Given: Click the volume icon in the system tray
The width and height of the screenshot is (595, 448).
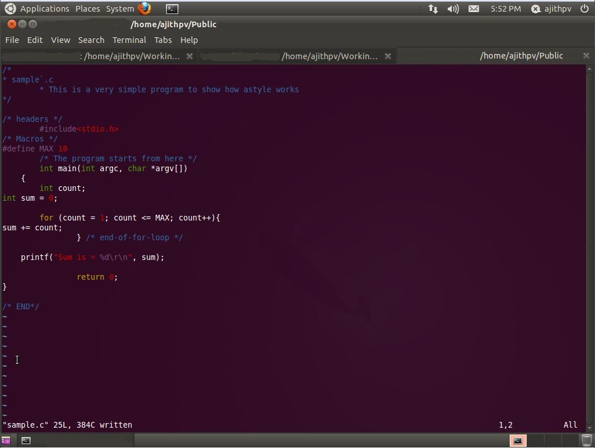Looking at the screenshot, I should 453,8.
